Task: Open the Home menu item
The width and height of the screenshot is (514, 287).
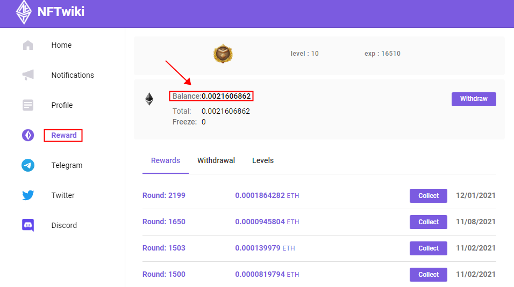Action: click(61, 45)
